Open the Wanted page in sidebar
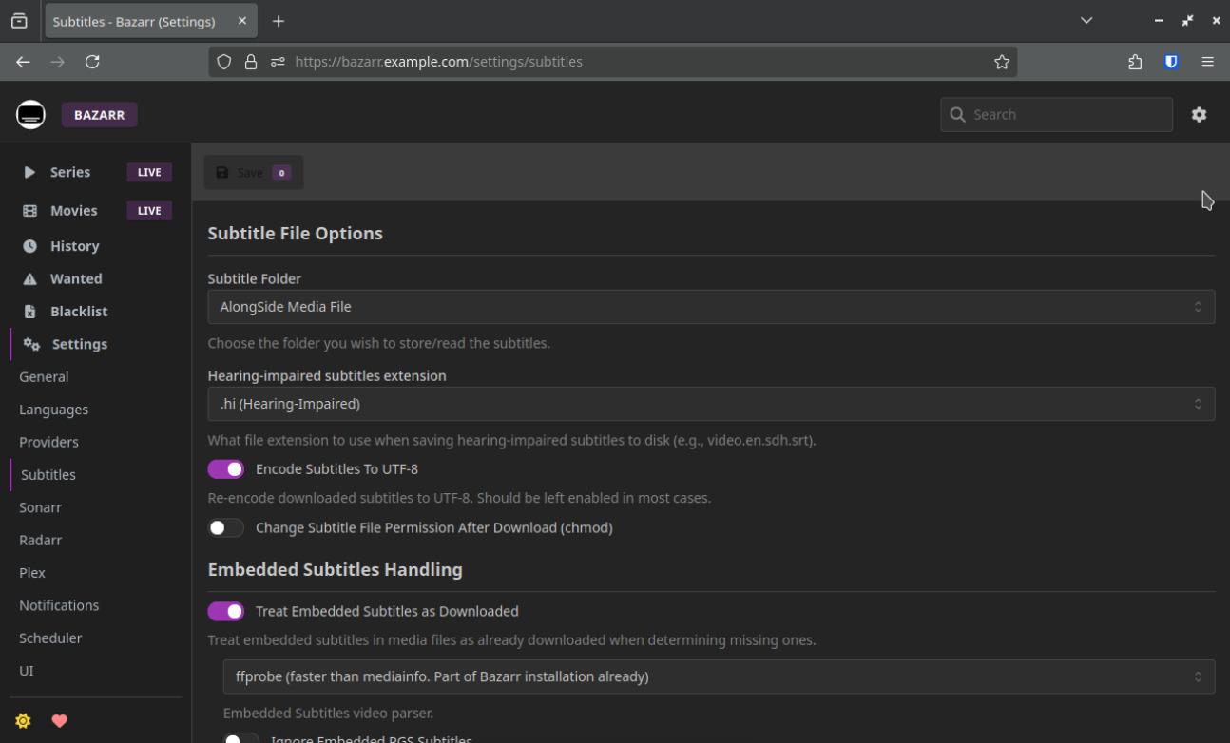 click(x=76, y=278)
